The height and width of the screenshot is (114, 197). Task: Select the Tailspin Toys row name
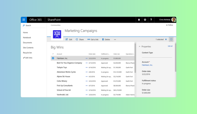tap(62, 67)
